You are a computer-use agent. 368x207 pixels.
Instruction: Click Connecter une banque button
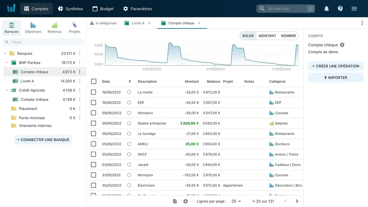click(43, 140)
